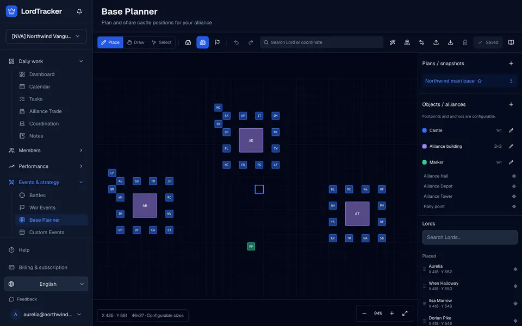Open Dashboard in the sidebar
Viewport: 522px width, 326px height.
(x=51, y=74)
